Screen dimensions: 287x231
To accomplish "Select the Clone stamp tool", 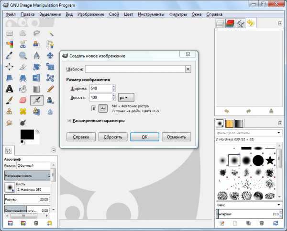I will tap(10, 112).
